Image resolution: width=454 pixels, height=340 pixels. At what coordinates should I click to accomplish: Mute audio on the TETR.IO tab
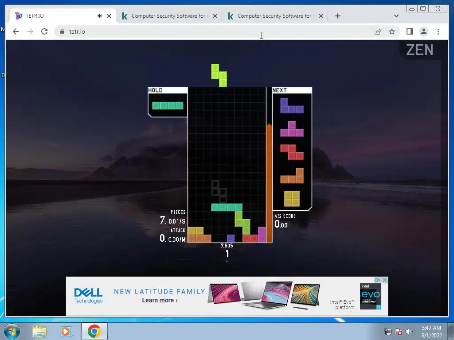tap(100, 16)
